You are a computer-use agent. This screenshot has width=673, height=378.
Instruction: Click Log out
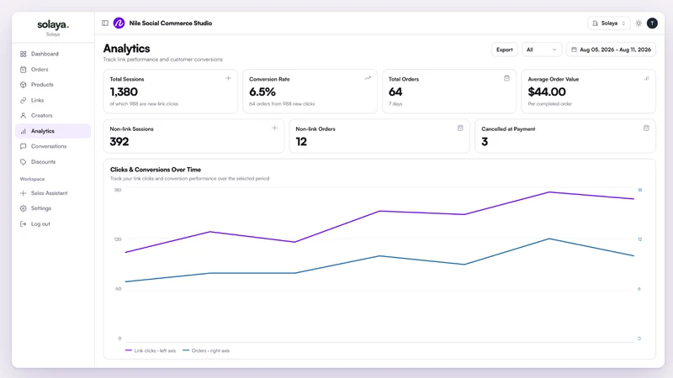(53, 223)
